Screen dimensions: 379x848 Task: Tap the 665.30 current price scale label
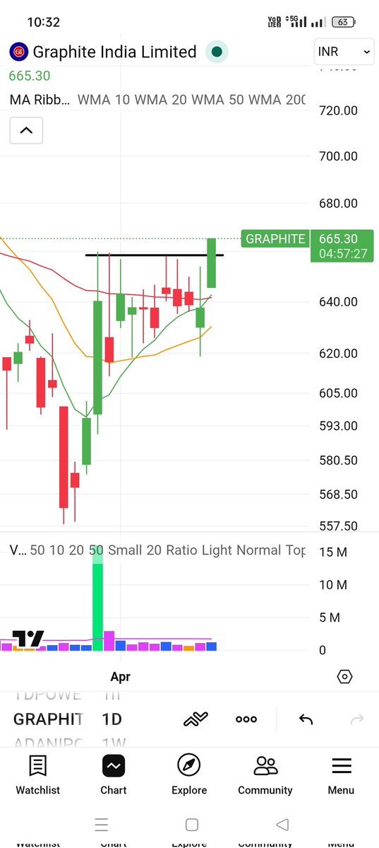pyautogui.click(x=342, y=245)
